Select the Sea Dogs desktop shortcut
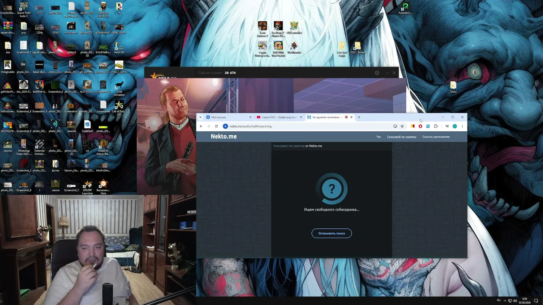 point(278,29)
